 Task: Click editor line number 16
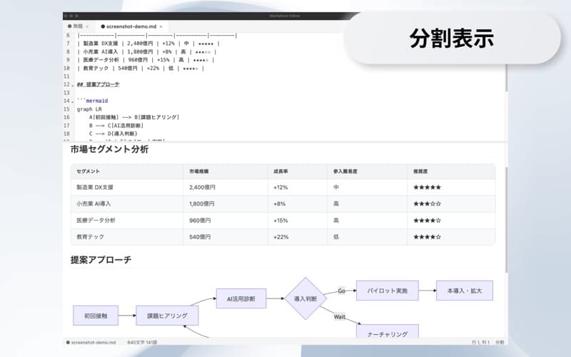tap(66, 117)
